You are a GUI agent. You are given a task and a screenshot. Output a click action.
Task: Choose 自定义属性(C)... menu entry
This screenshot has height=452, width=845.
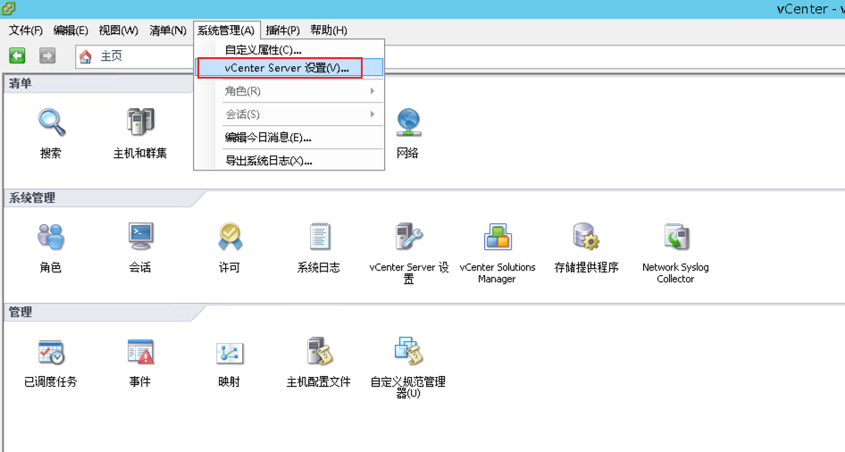(289, 49)
